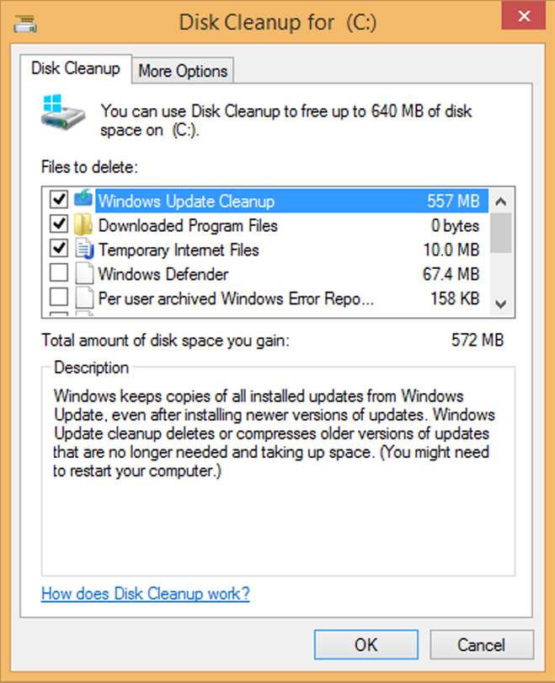Viewport: 555px width, 683px height.
Task: Click the Windows Defender file icon
Action: (84, 273)
